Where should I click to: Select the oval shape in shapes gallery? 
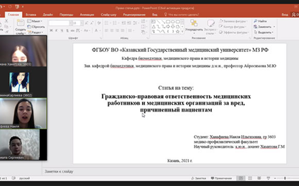pyautogui.click(x=173, y=22)
